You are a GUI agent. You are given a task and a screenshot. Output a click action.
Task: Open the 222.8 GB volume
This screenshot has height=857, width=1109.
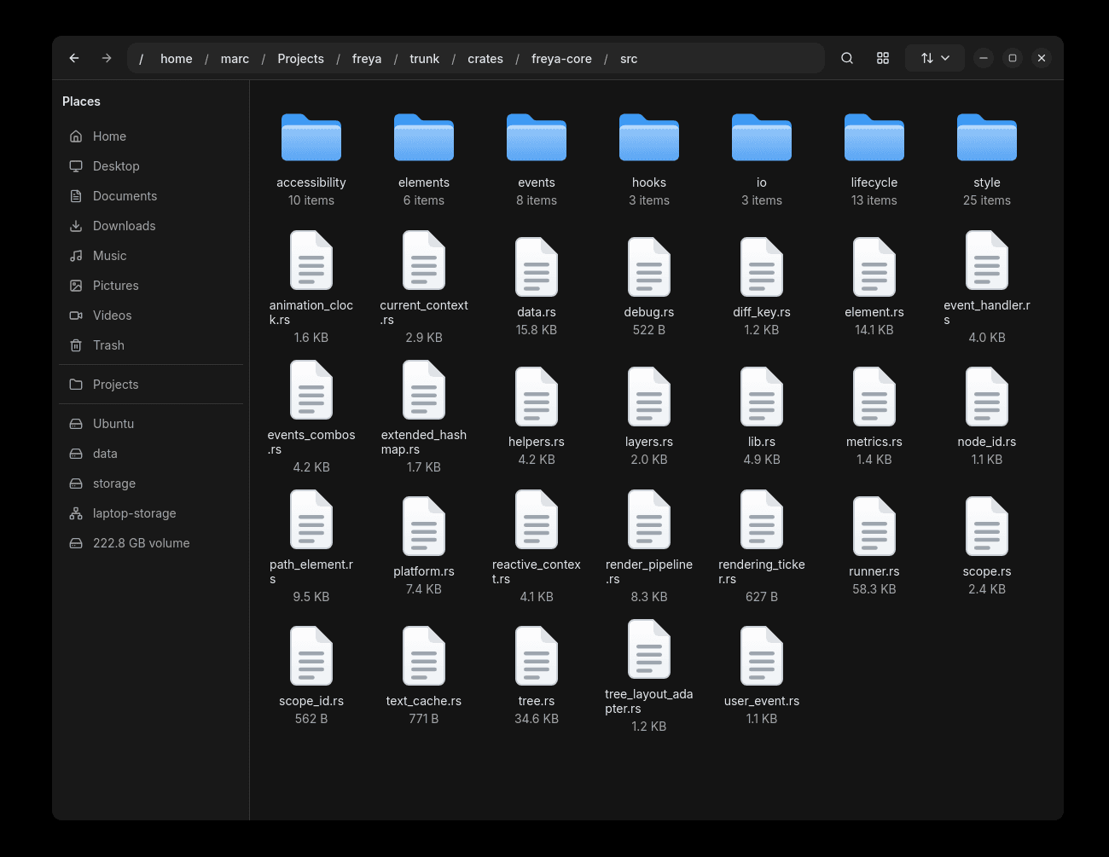(151, 543)
